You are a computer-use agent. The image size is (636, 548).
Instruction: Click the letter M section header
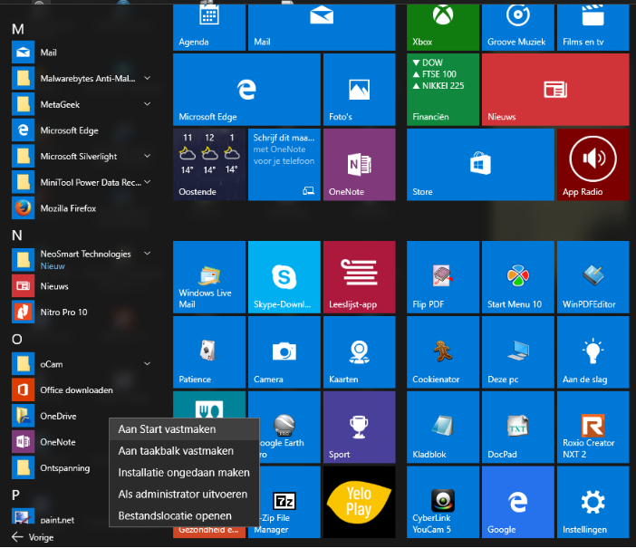point(17,29)
